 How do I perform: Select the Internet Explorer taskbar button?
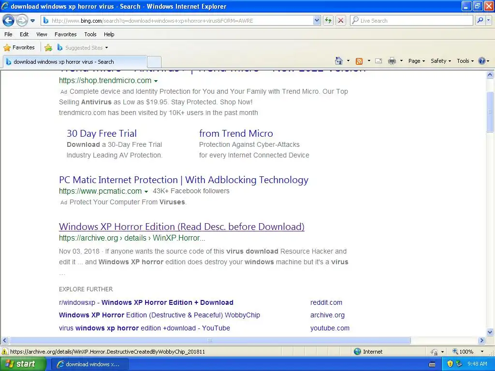89,364
